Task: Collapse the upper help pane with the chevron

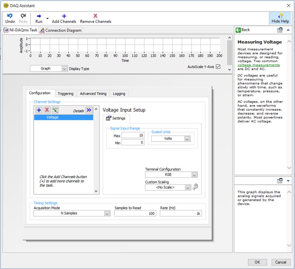Action: pyautogui.click(x=288, y=30)
